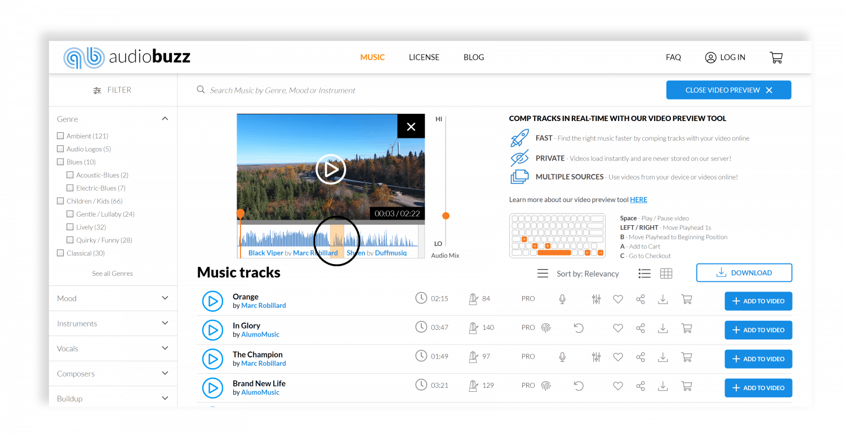This screenshot has height=434, width=845.
Task: Click the search magnifier icon
Action: (201, 90)
